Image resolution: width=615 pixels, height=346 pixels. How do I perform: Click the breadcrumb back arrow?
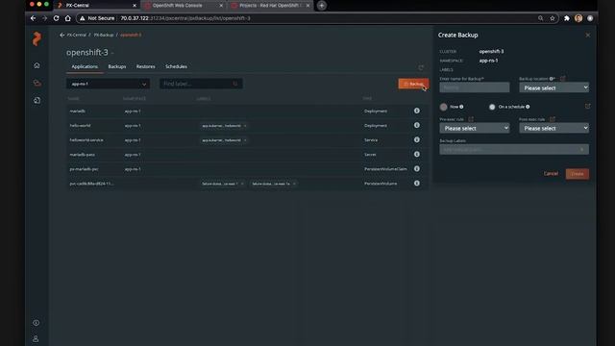[x=61, y=35]
